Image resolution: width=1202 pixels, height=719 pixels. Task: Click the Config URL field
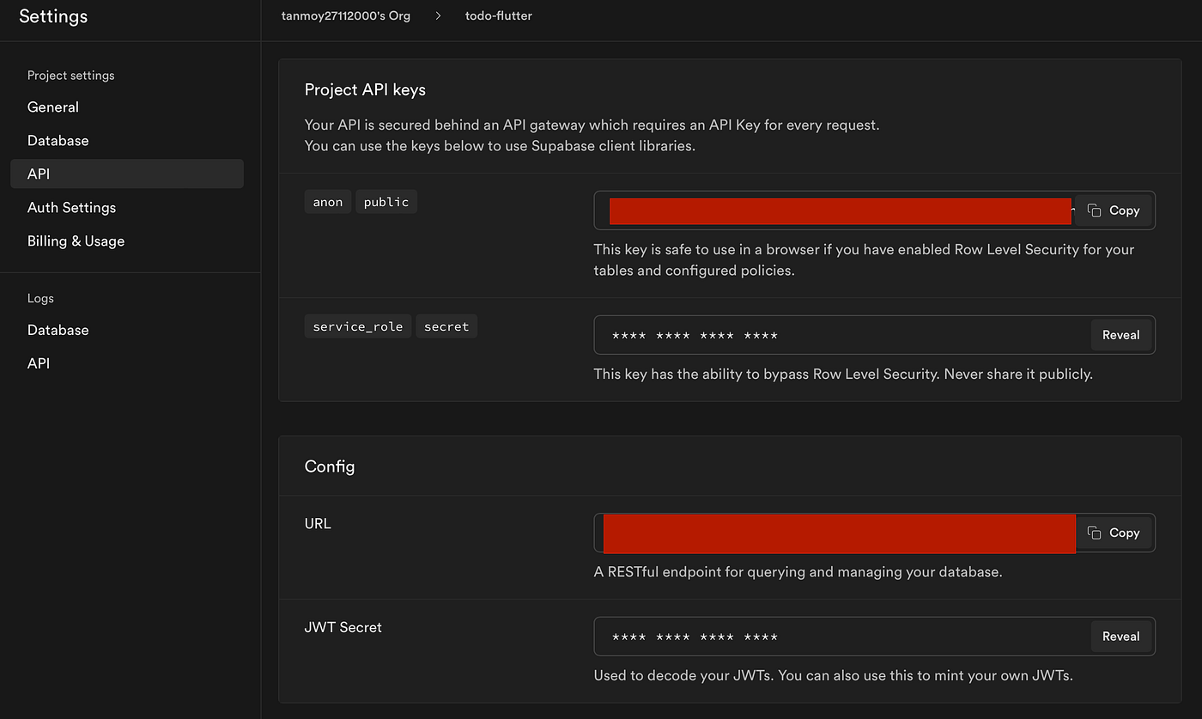tap(840, 533)
